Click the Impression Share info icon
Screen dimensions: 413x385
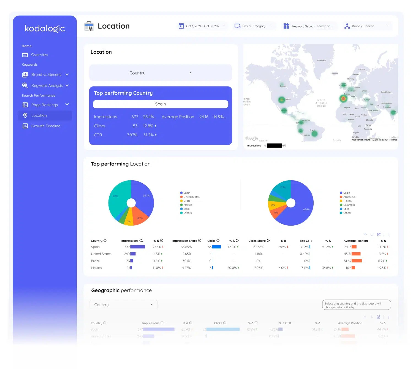pos(200,240)
